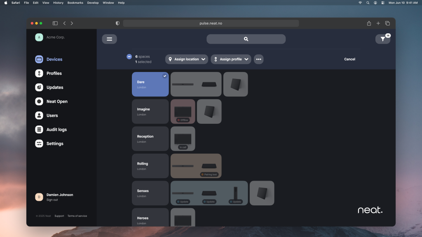This screenshot has width=422, height=237.
Task: Click the pulse.neat.no address bar
Action: point(211,23)
